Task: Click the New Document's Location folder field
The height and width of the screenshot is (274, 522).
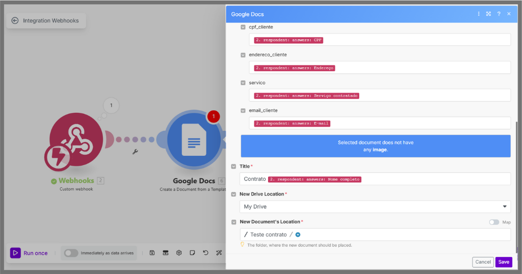Action: tap(375, 235)
